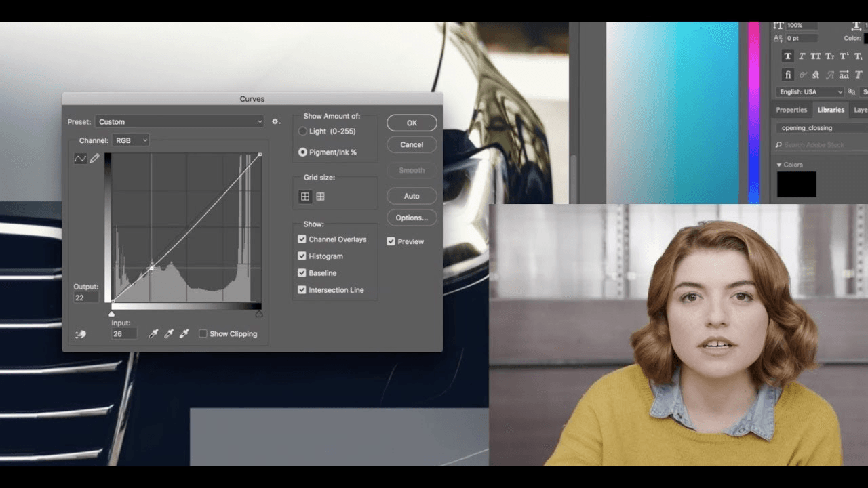
Task: Select the Pigment/Ink % radio option
Action: (x=302, y=152)
